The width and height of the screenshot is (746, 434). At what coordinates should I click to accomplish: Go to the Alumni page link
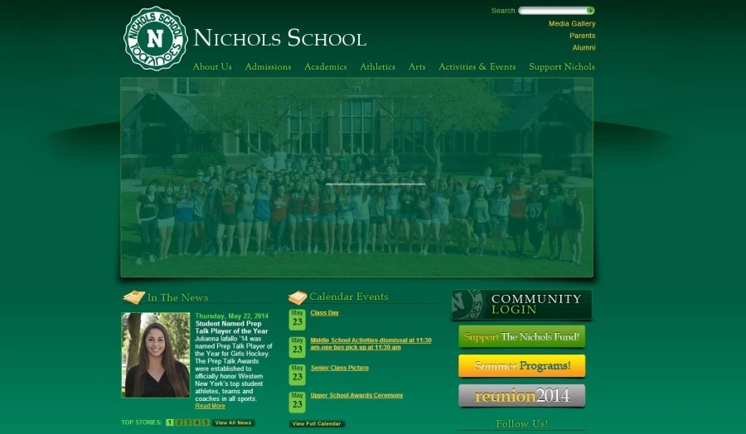coord(584,47)
